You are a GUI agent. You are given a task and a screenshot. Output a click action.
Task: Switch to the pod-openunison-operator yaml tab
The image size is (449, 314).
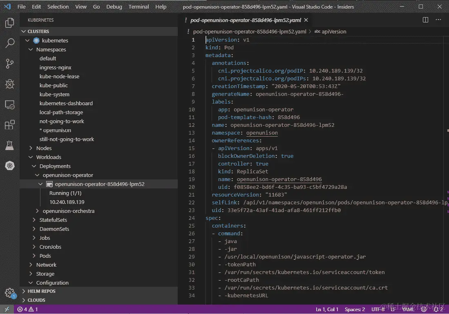[x=245, y=20]
